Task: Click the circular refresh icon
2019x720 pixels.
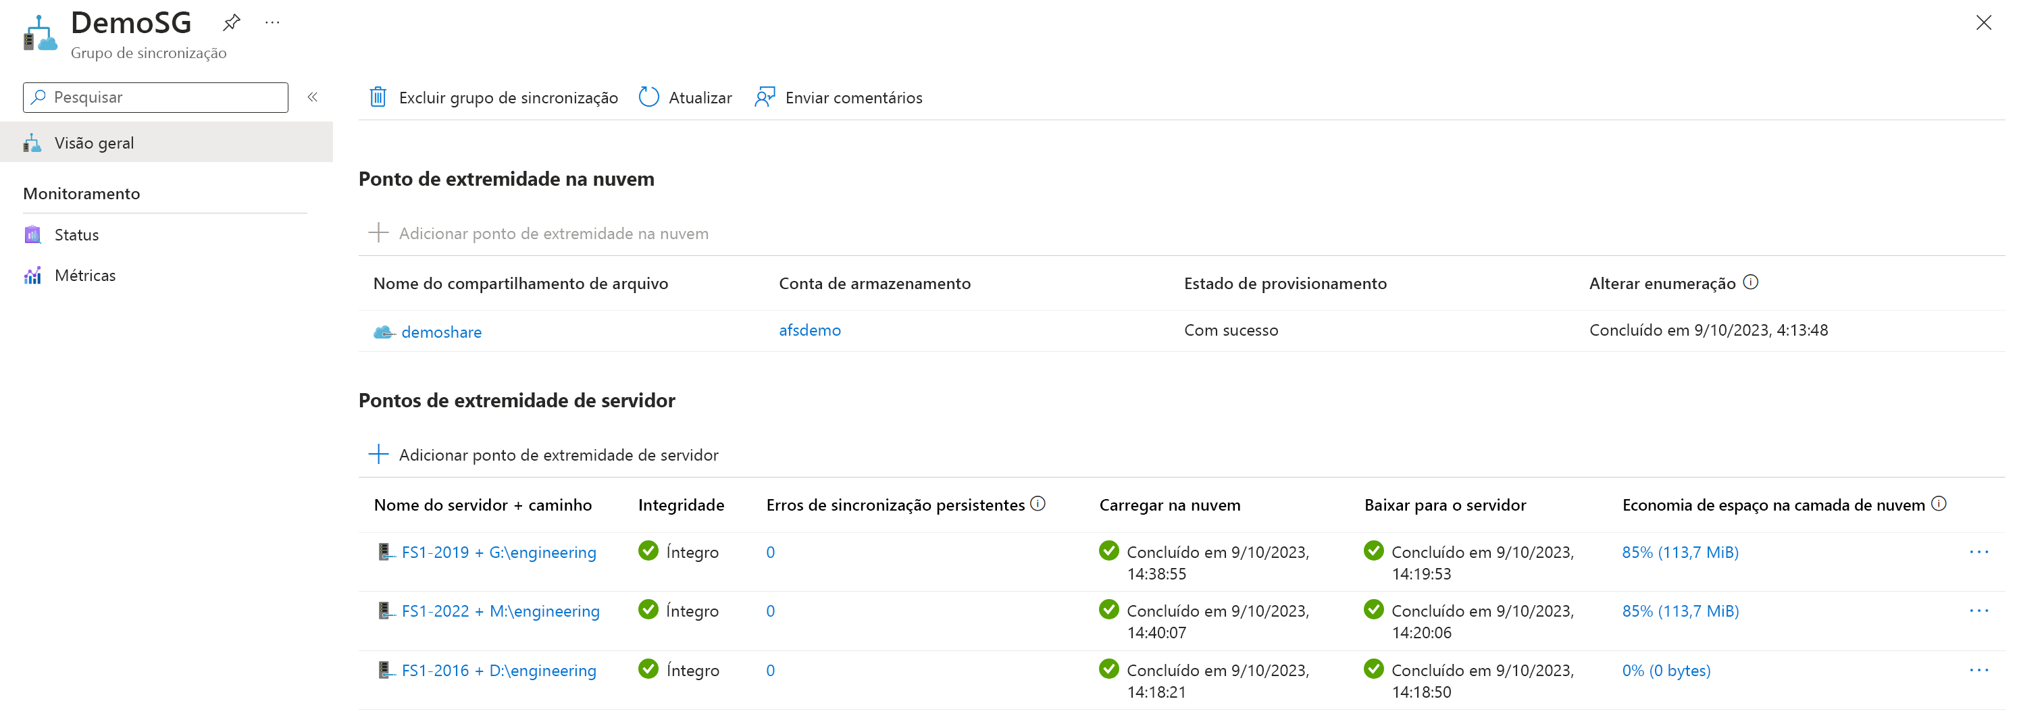Action: (649, 97)
